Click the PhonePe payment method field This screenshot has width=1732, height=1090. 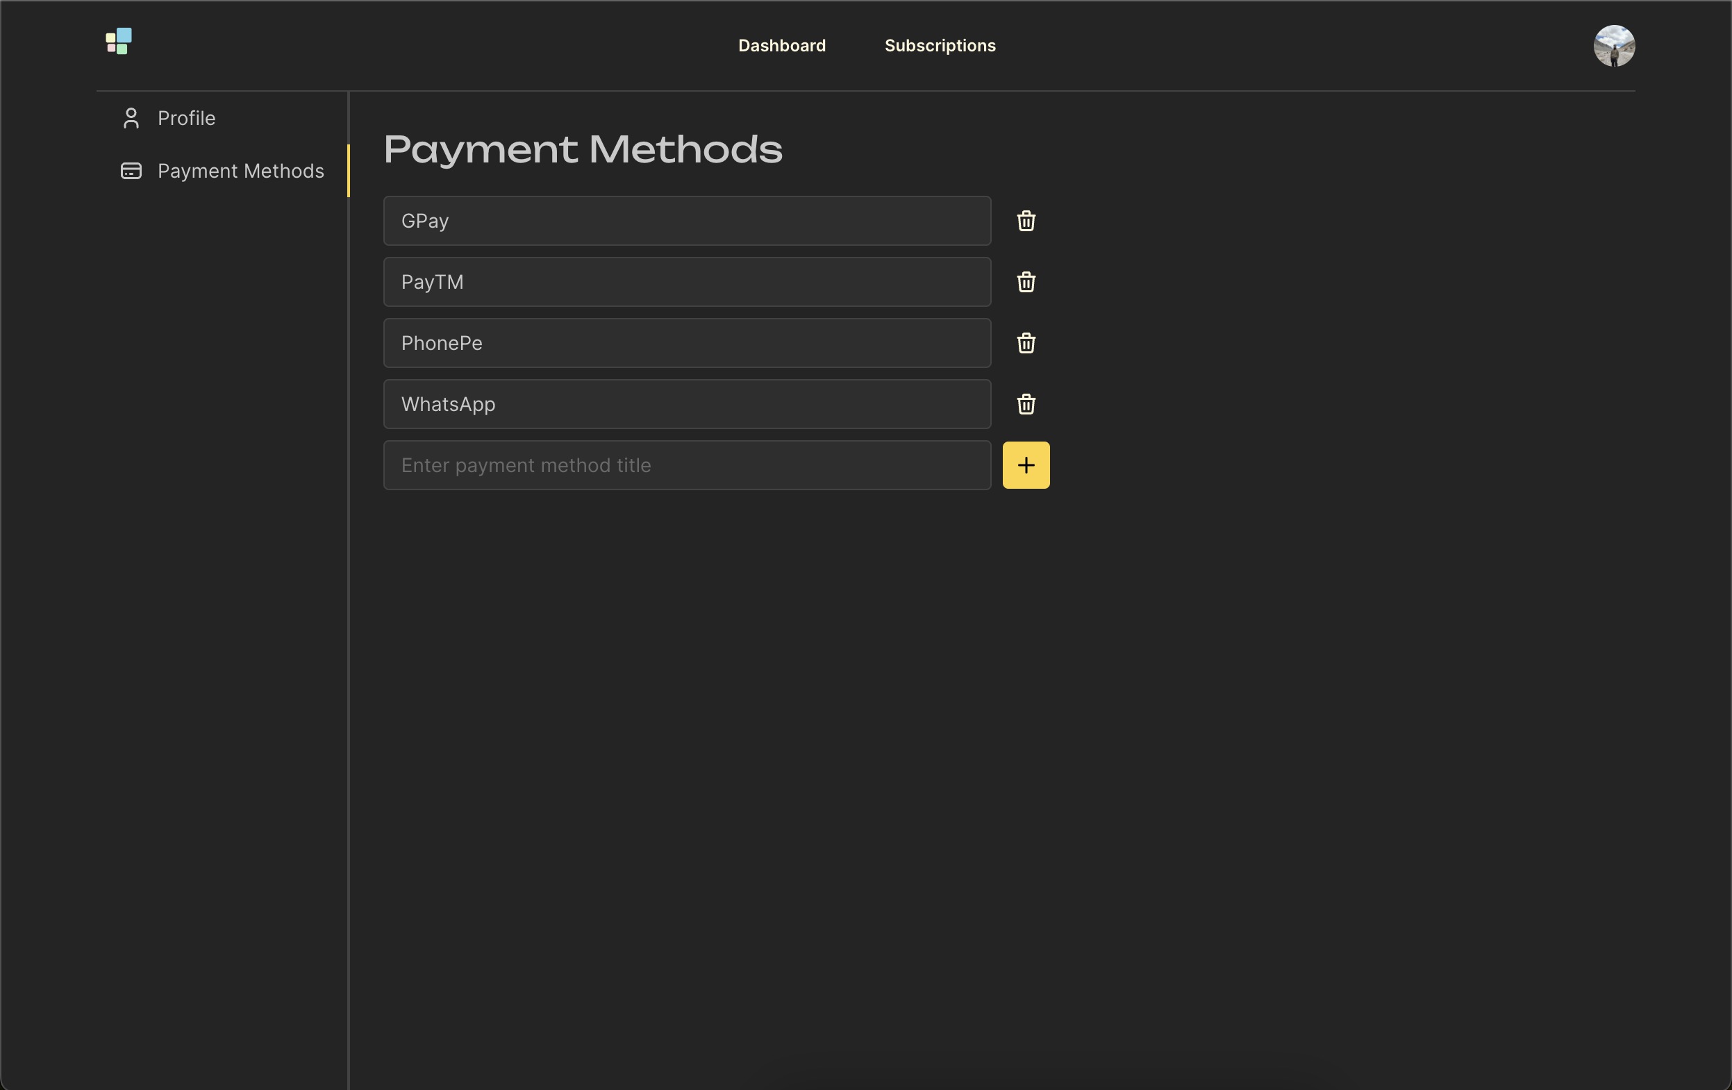687,343
